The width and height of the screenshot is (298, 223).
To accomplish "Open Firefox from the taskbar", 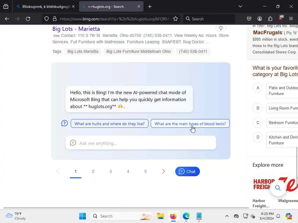I will point(173,216).
